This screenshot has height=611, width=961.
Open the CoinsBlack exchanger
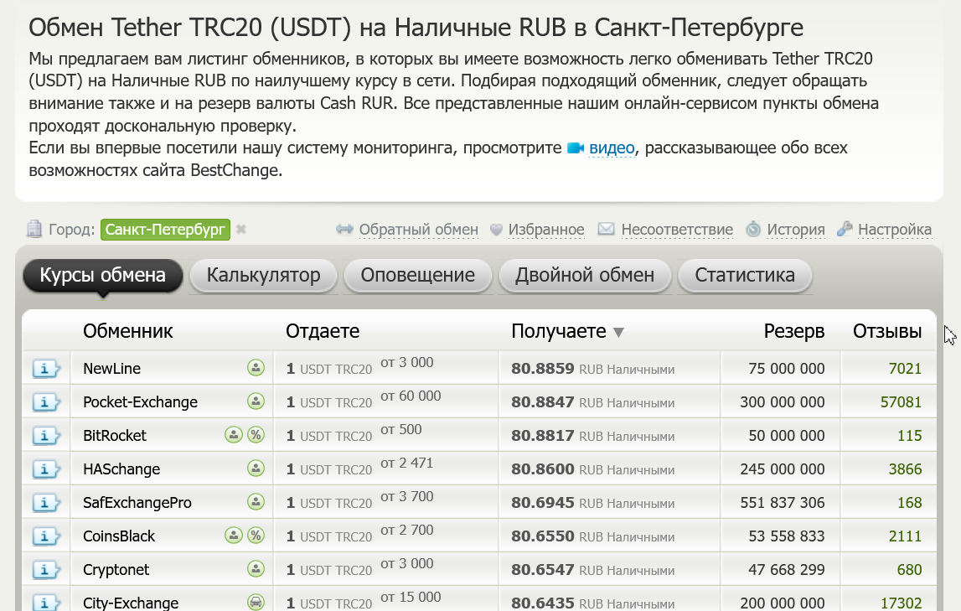click(119, 536)
